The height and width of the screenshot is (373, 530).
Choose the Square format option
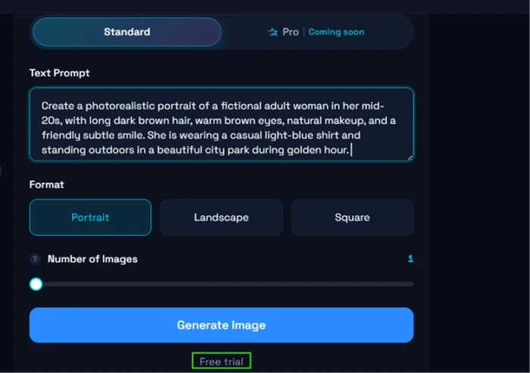pos(352,217)
